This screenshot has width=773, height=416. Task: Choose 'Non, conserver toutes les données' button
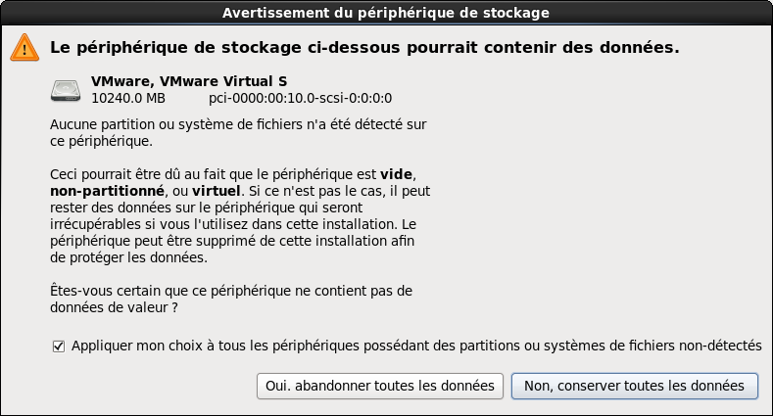(x=634, y=386)
